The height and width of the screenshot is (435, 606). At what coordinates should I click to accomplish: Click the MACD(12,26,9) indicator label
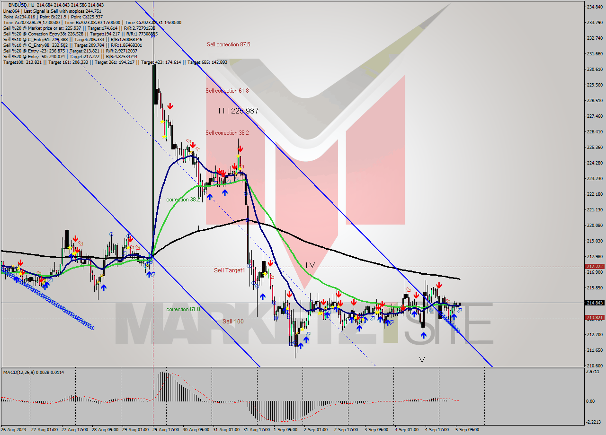point(34,373)
